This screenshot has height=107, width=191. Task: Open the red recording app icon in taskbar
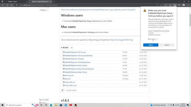tap(76, 105)
